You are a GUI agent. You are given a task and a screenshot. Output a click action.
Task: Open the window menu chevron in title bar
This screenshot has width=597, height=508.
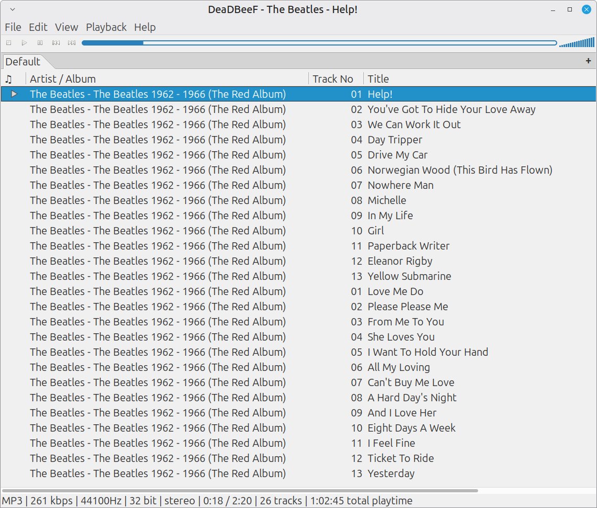[13, 9]
